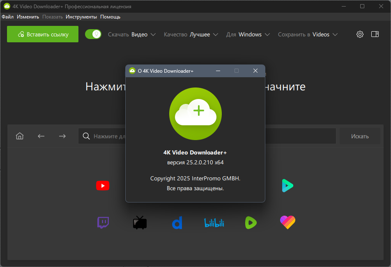Screen dimensions: 391x267
Task: Open the black TV icon site shortcut
Action: (x=140, y=223)
